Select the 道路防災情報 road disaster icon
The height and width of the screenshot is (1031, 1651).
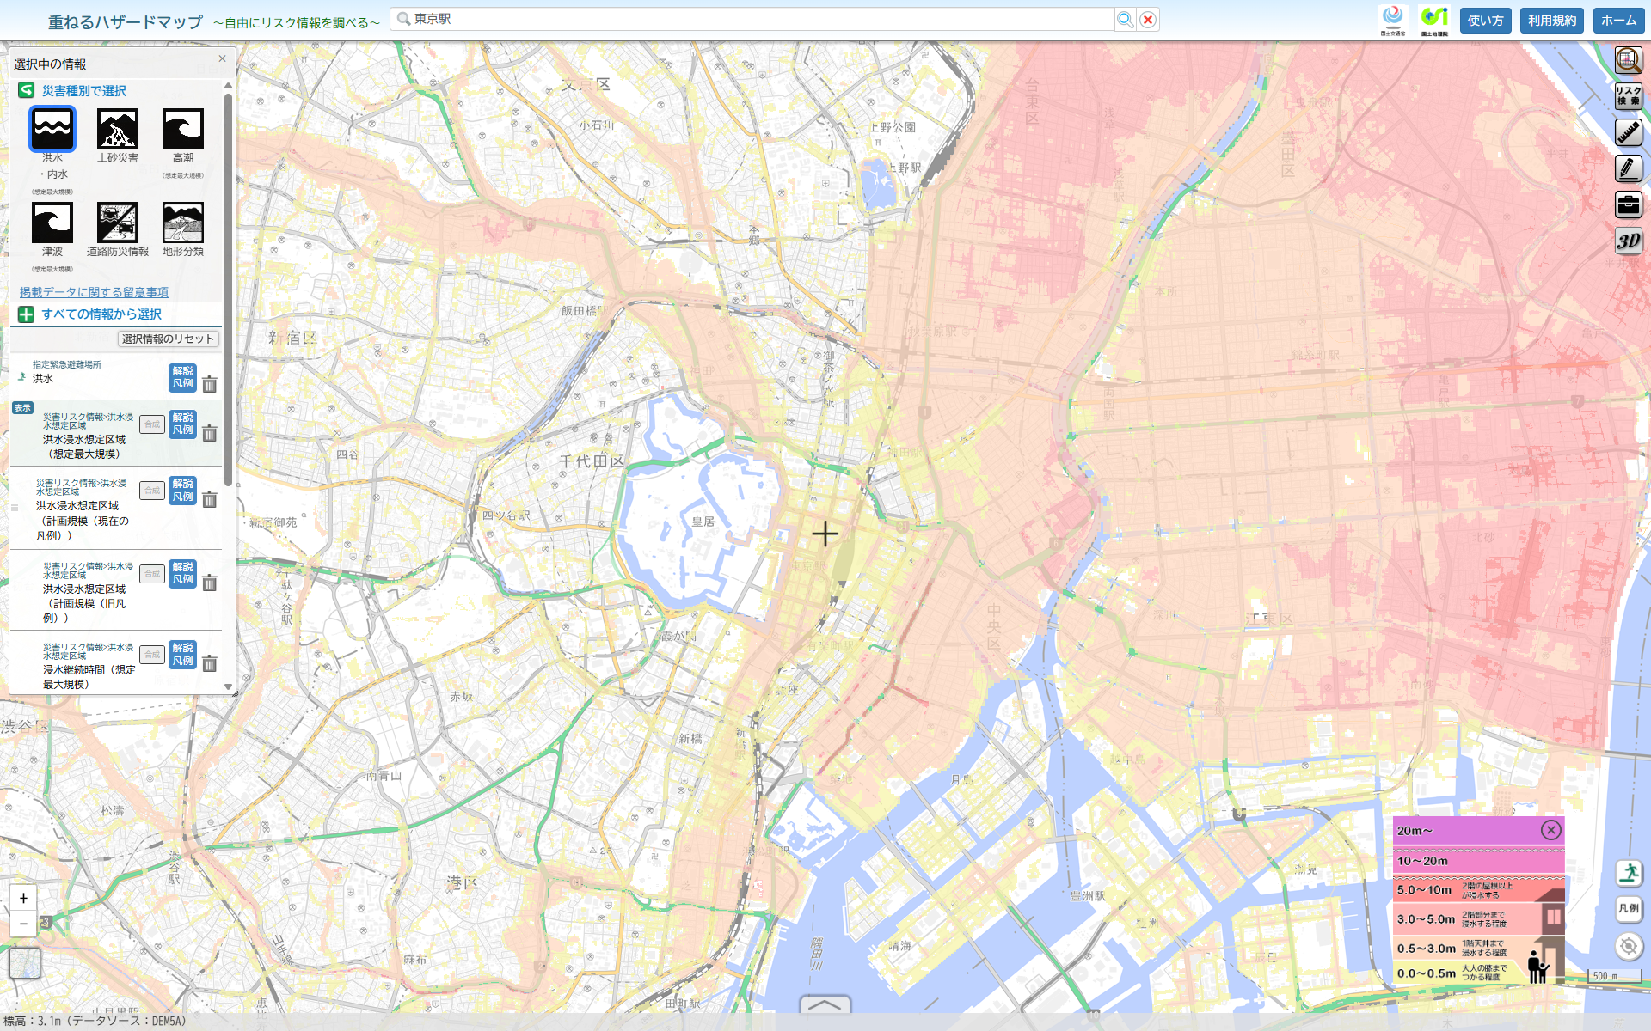(x=118, y=223)
